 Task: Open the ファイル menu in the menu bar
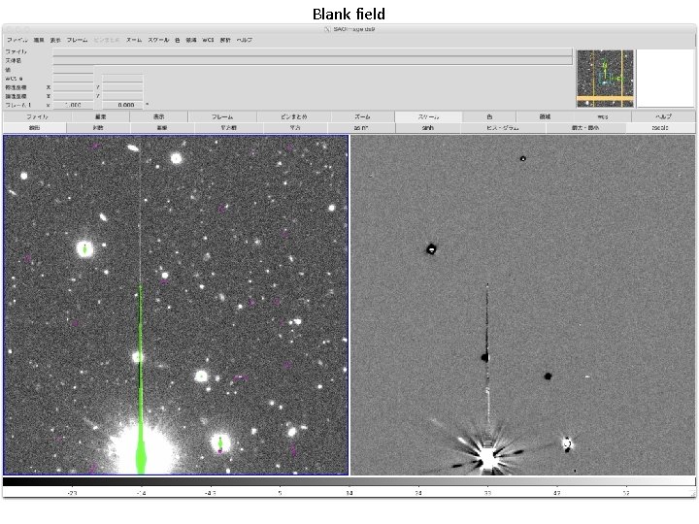(17, 40)
